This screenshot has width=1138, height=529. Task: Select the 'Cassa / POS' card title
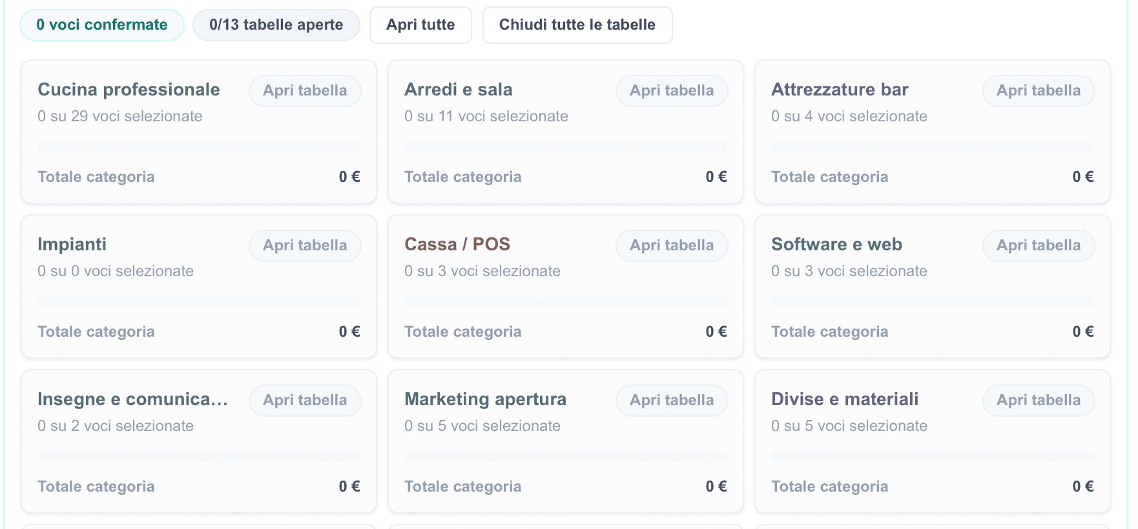click(x=457, y=245)
